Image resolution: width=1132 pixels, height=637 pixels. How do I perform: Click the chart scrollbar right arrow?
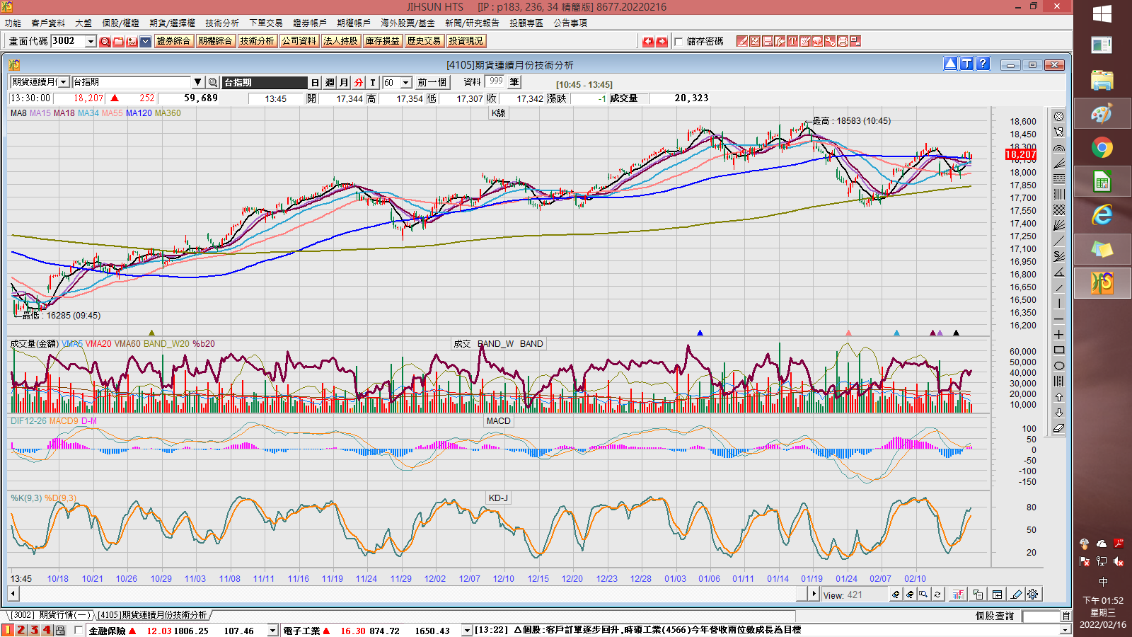[814, 594]
